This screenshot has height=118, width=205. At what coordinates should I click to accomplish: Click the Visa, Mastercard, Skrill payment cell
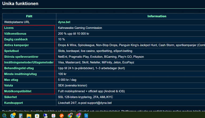click(96, 62)
